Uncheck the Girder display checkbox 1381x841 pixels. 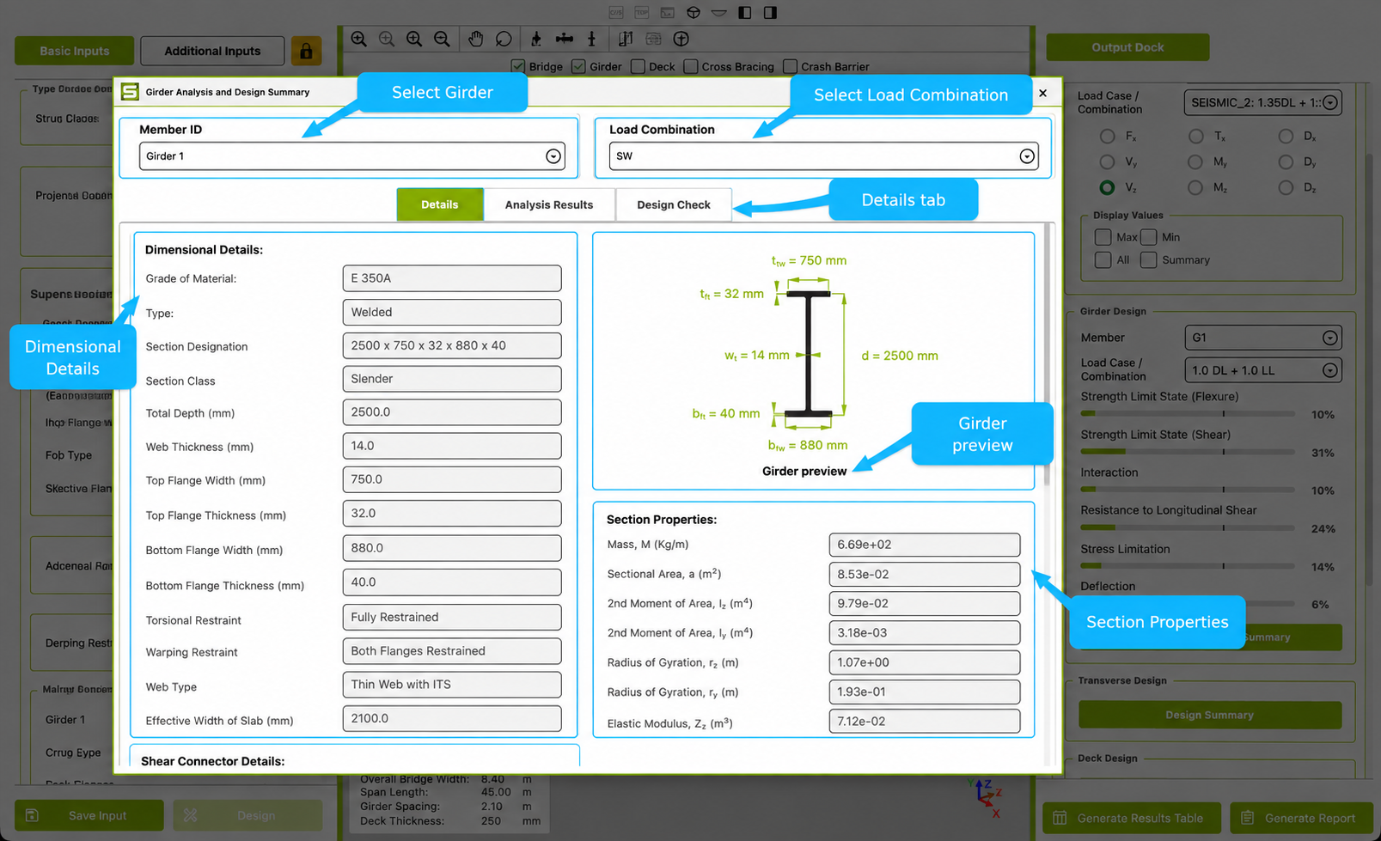[x=578, y=66]
